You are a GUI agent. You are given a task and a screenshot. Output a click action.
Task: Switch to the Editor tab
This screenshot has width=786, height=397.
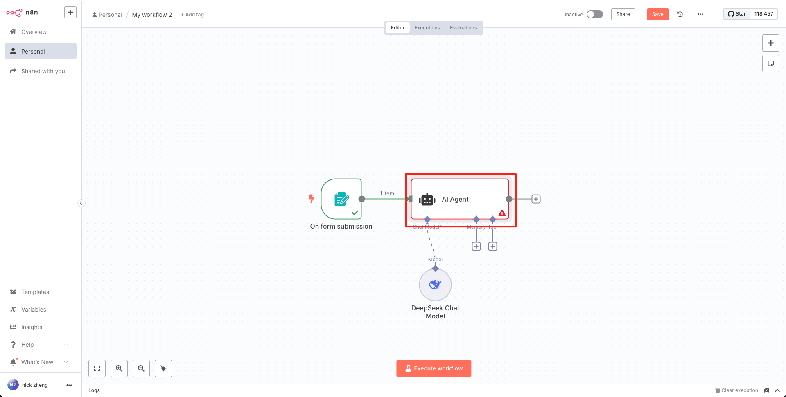point(398,28)
